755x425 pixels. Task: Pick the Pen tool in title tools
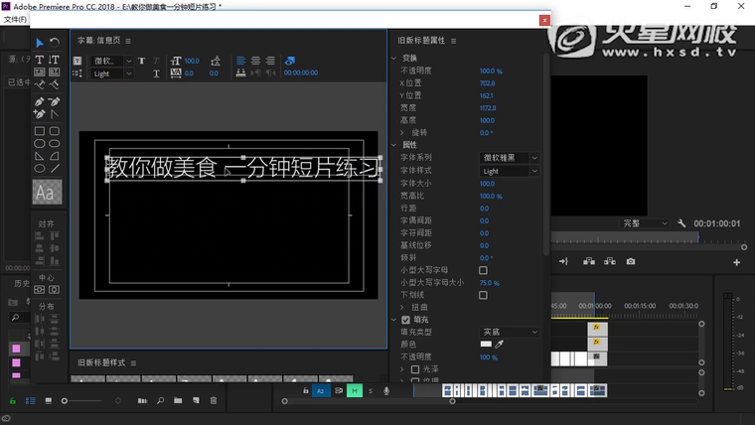pyautogui.click(x=40, y=101)
